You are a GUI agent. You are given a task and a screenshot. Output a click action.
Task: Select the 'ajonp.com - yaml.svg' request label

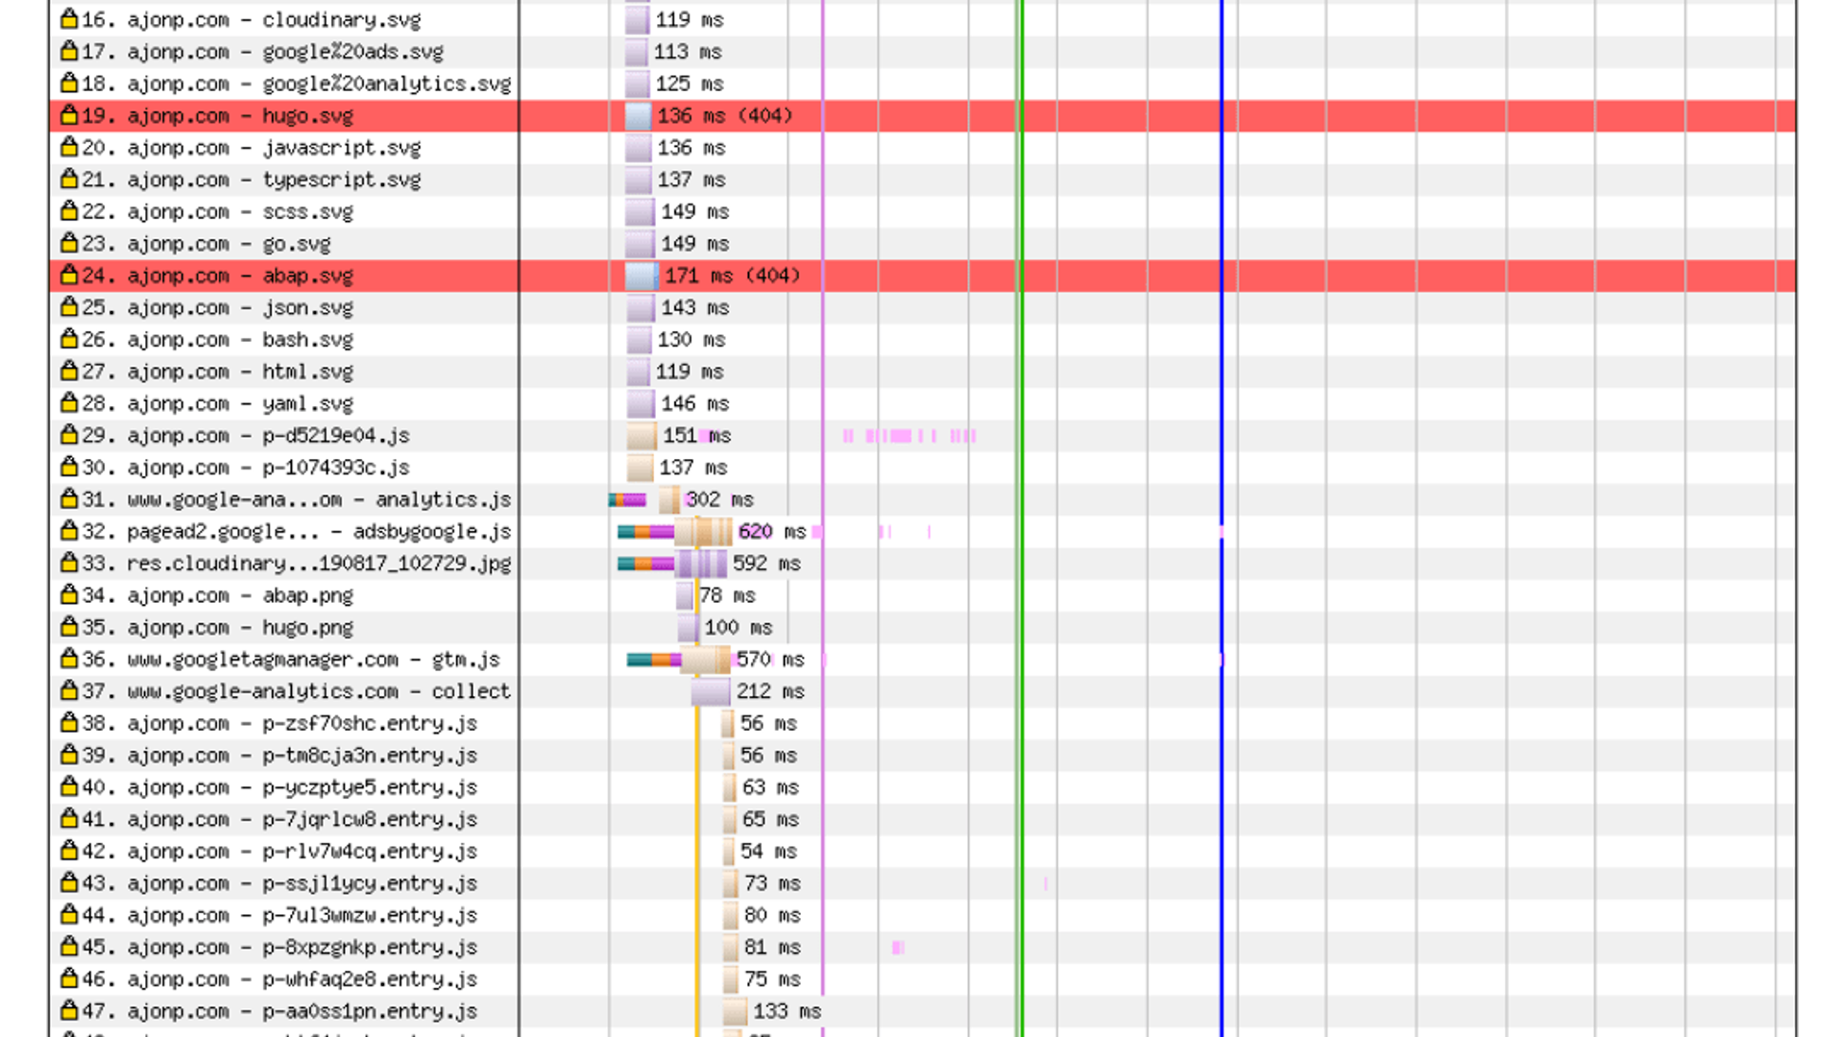217,403
